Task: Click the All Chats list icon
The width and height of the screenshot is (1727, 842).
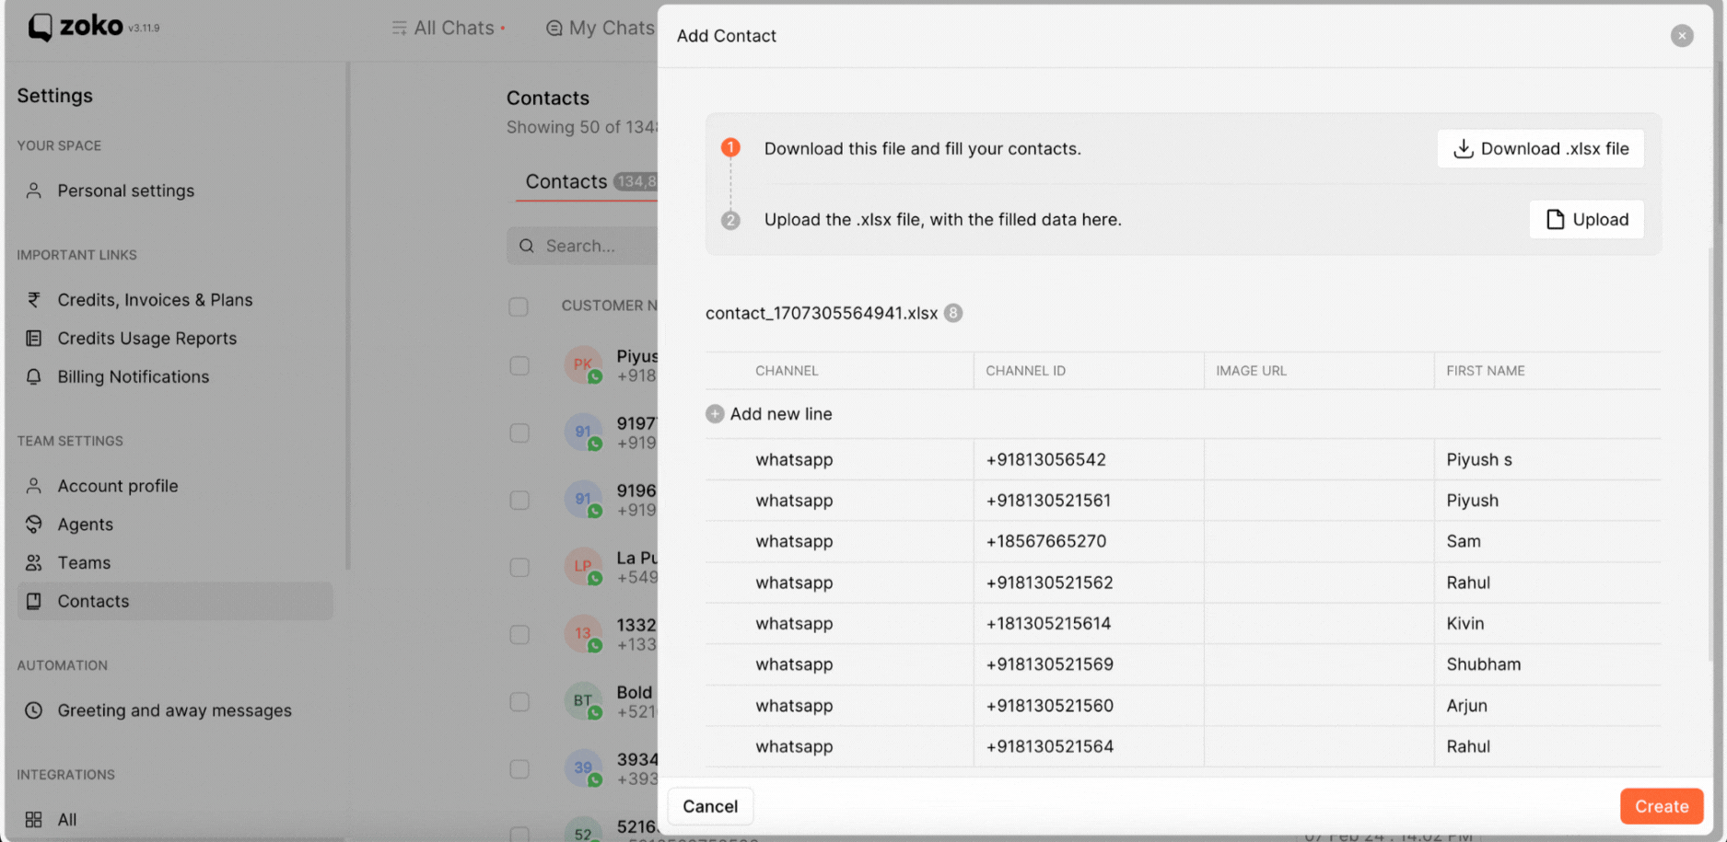Action: point(399,28)
